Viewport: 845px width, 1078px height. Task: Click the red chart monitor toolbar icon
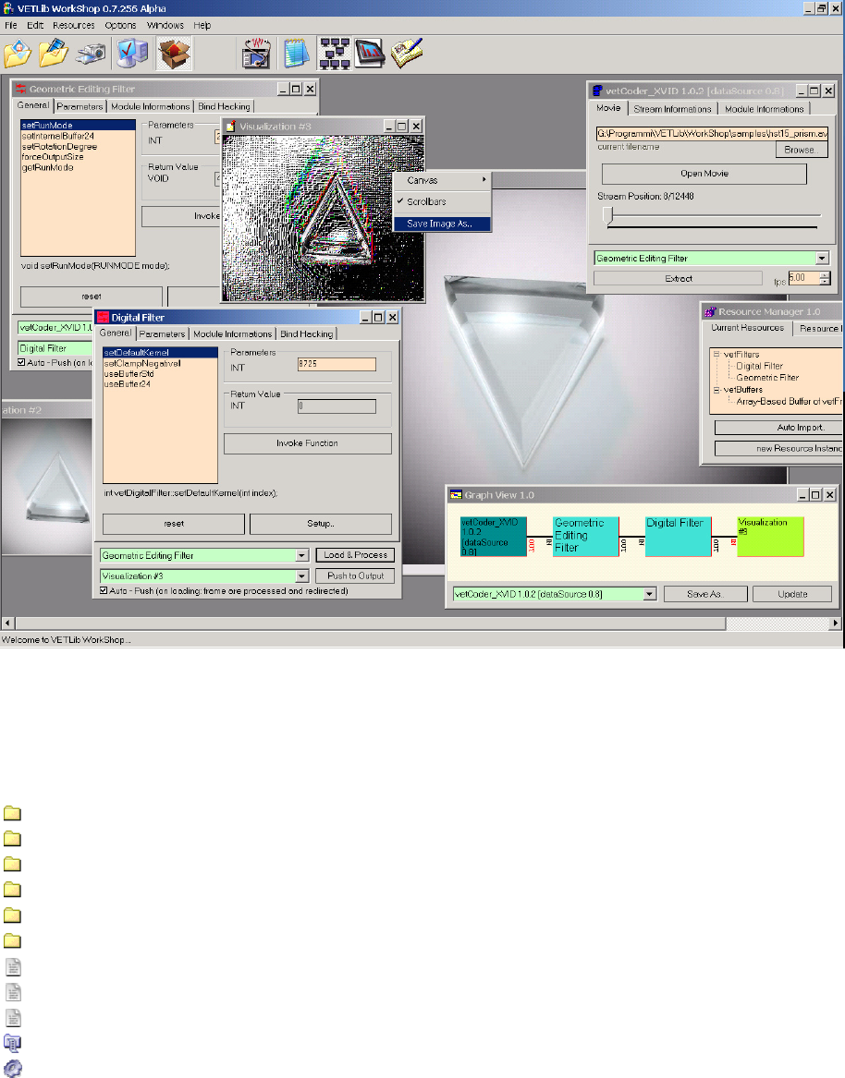point(370,54)
